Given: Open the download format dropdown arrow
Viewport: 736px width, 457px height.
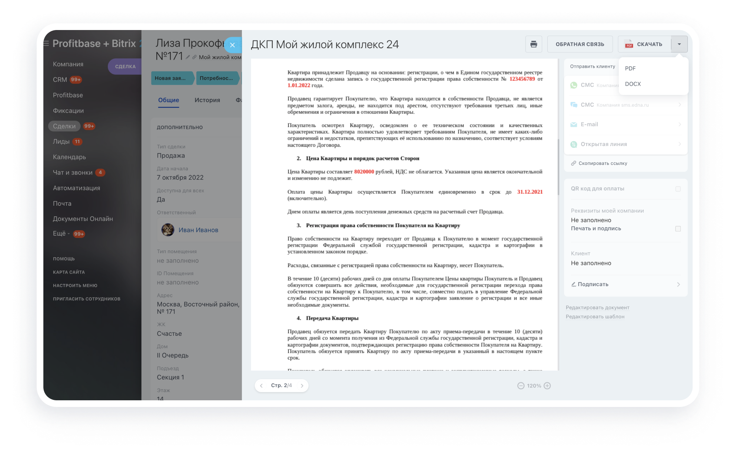Looking at the screenshot, I should point(679,44).
